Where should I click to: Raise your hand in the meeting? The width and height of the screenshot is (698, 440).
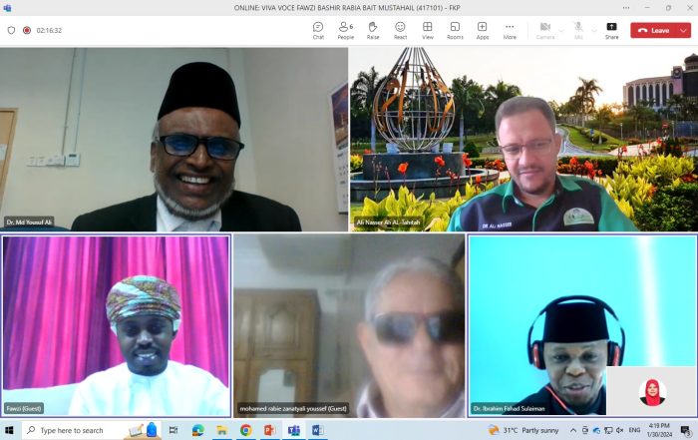click(373, 30)
